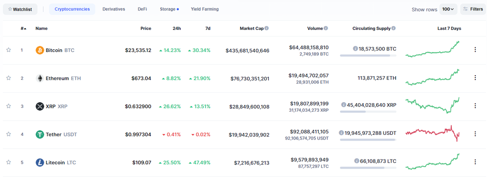Open the Watchlist button
Viewport: 487px width, 177px height.
(20, 9)
